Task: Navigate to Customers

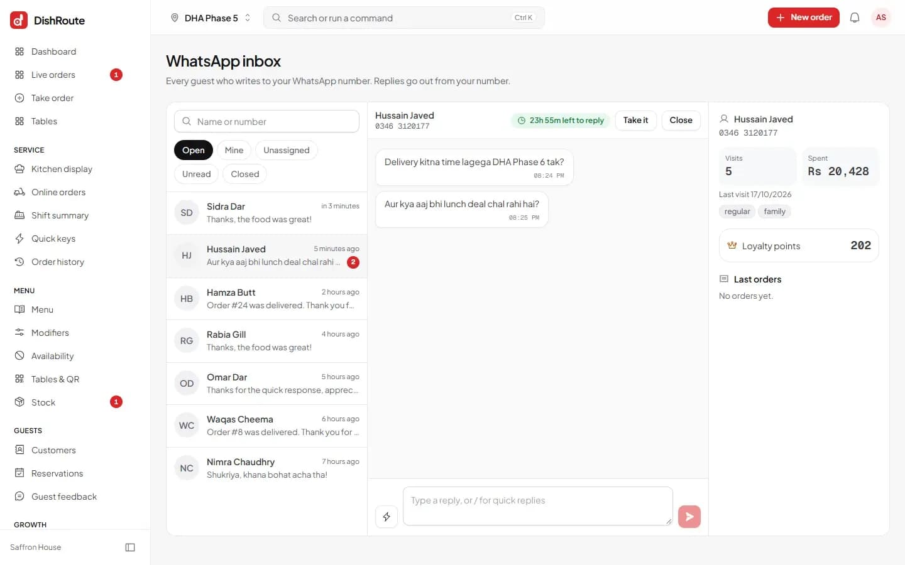Action: pyautogui.click(x=68, y=450)
